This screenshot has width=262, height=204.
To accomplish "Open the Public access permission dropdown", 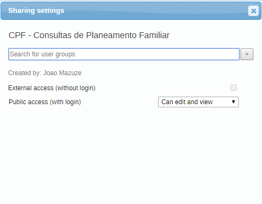I will tap(199, 102).
